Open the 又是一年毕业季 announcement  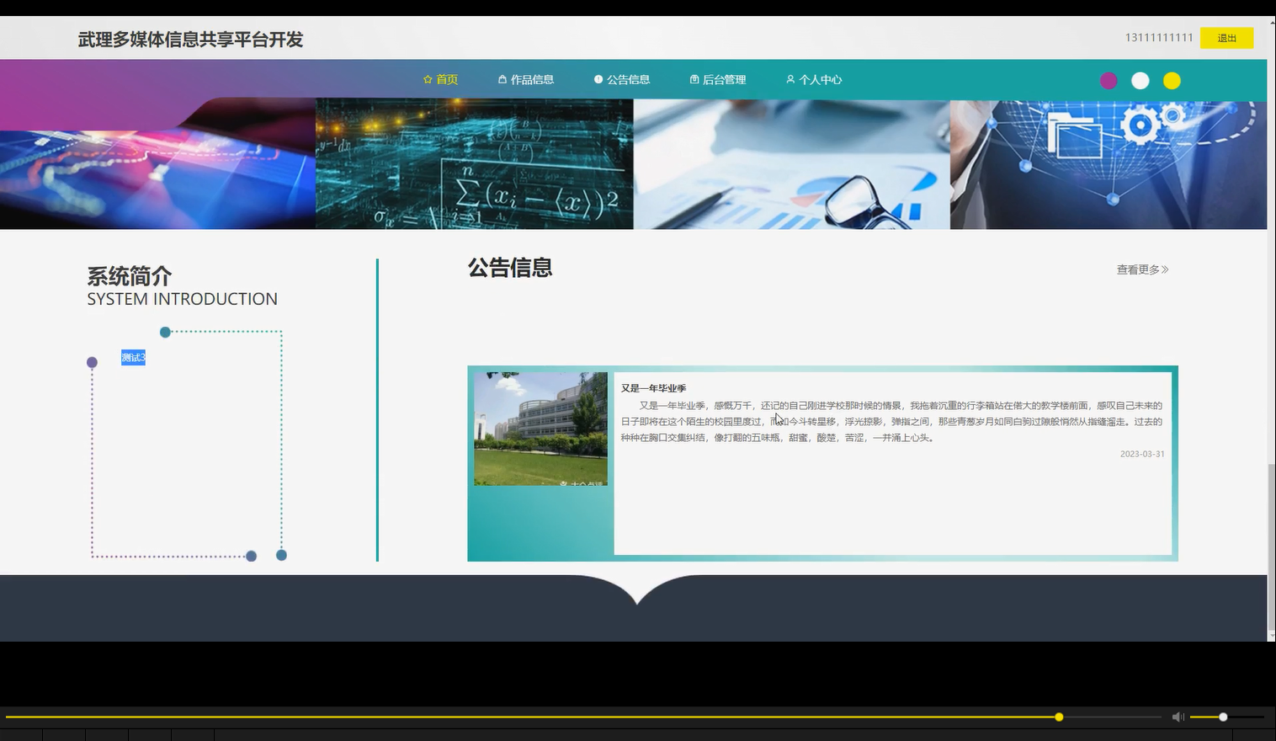point(653,388)
